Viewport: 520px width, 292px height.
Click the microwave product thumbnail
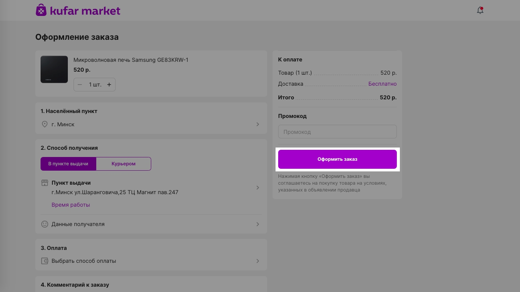click(x=54, y=69)
